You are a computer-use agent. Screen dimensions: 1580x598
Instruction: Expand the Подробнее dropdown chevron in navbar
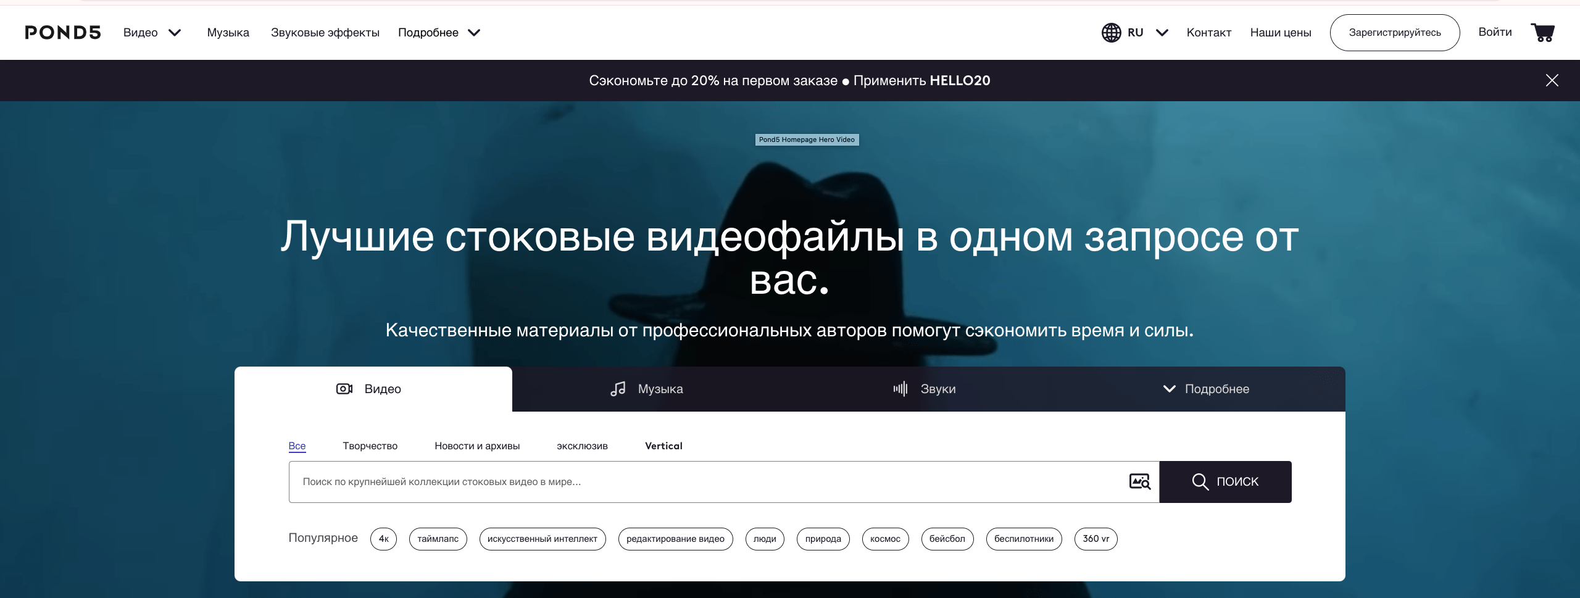point(474,33)
